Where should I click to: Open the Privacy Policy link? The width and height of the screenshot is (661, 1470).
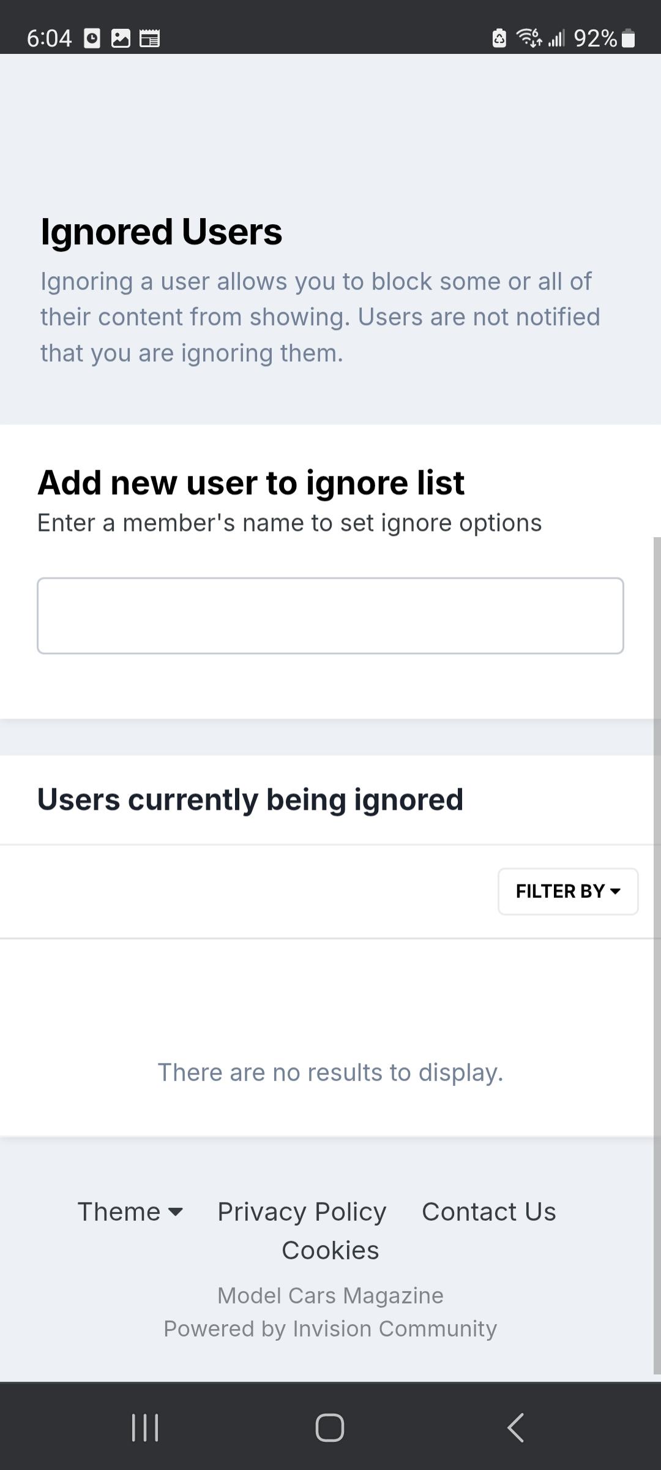302,1212
